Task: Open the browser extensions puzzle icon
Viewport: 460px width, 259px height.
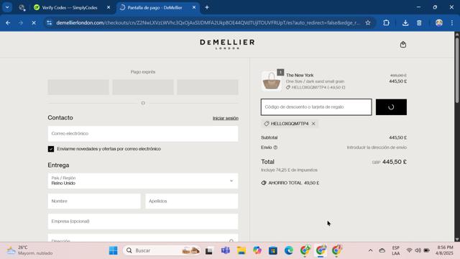Action: 386,22
